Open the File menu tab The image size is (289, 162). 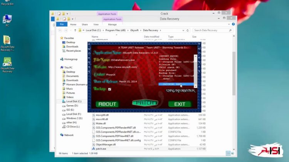62,24
